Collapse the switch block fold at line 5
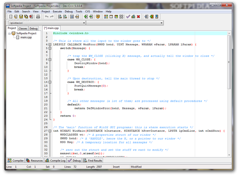The width and height of the screenshot is (238, 175). click(50, 48)
